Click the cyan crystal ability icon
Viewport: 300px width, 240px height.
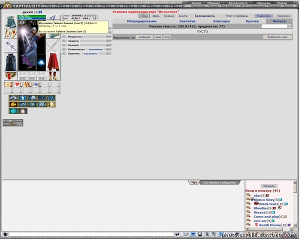click(13, 111)
